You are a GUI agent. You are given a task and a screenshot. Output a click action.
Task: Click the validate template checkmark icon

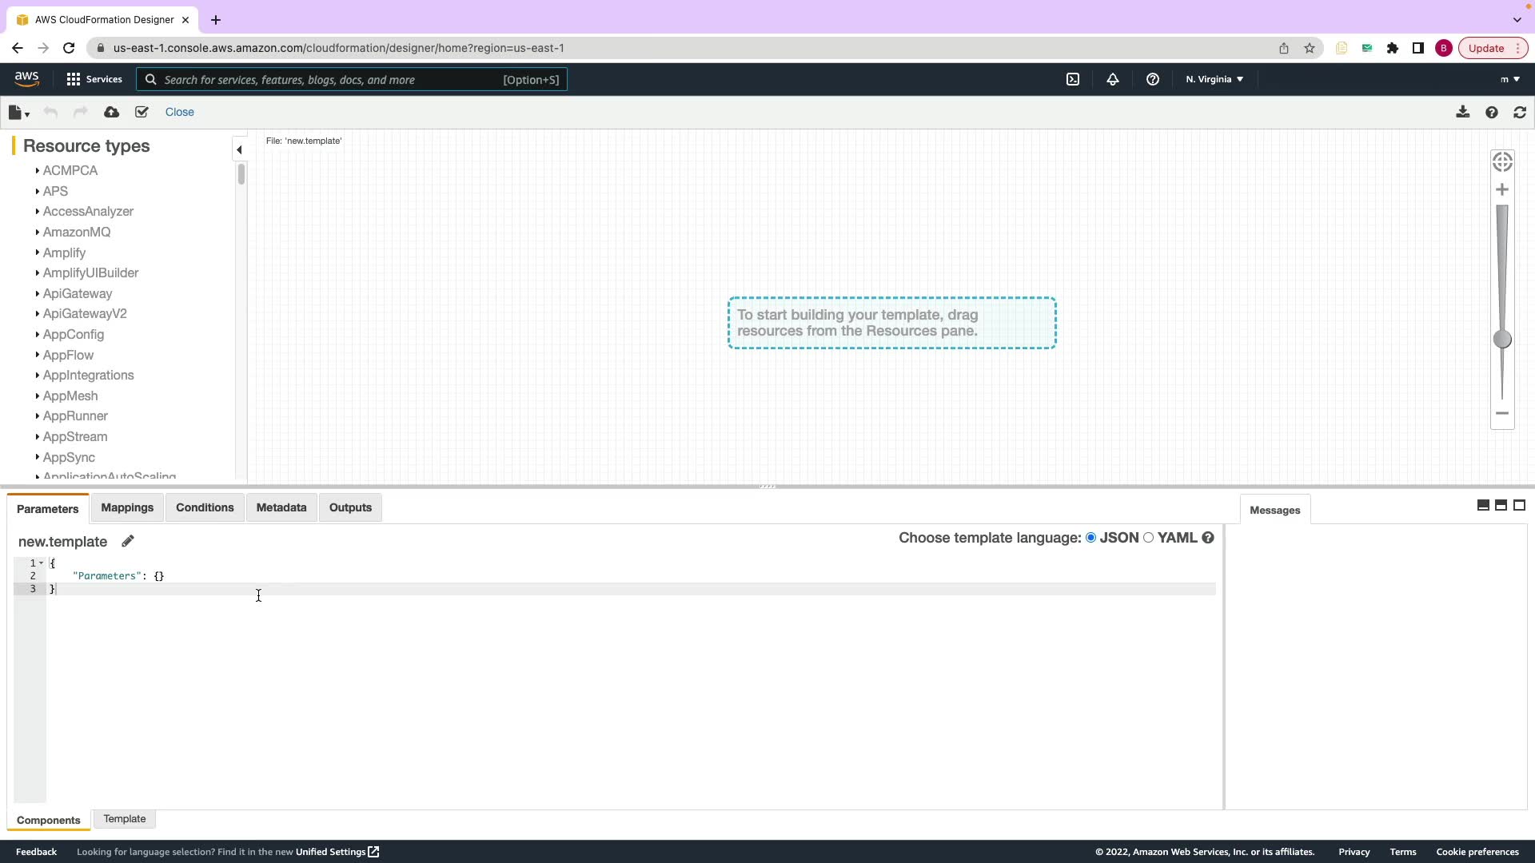coord(142,112)
